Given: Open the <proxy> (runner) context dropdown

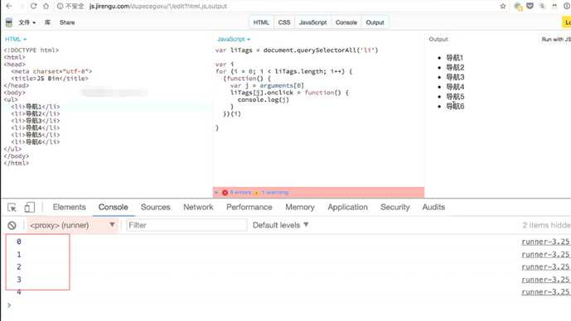Looking at the screenshot, I should [72, 225].
